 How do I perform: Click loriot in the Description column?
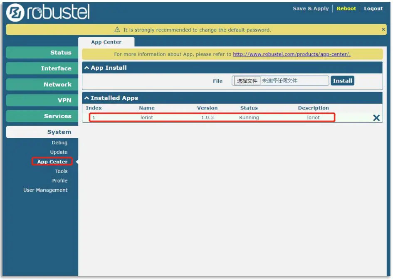313,117
